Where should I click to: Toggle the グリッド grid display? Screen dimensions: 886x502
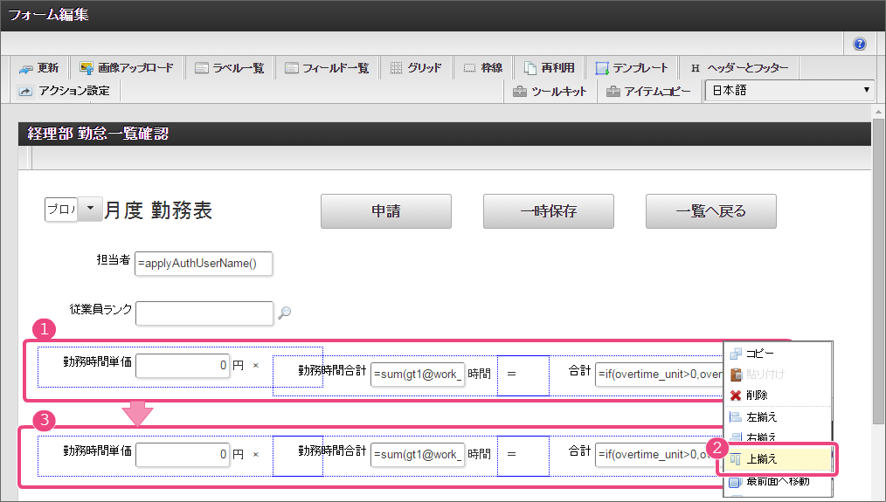pyautogui.click(x=415, y=68)
